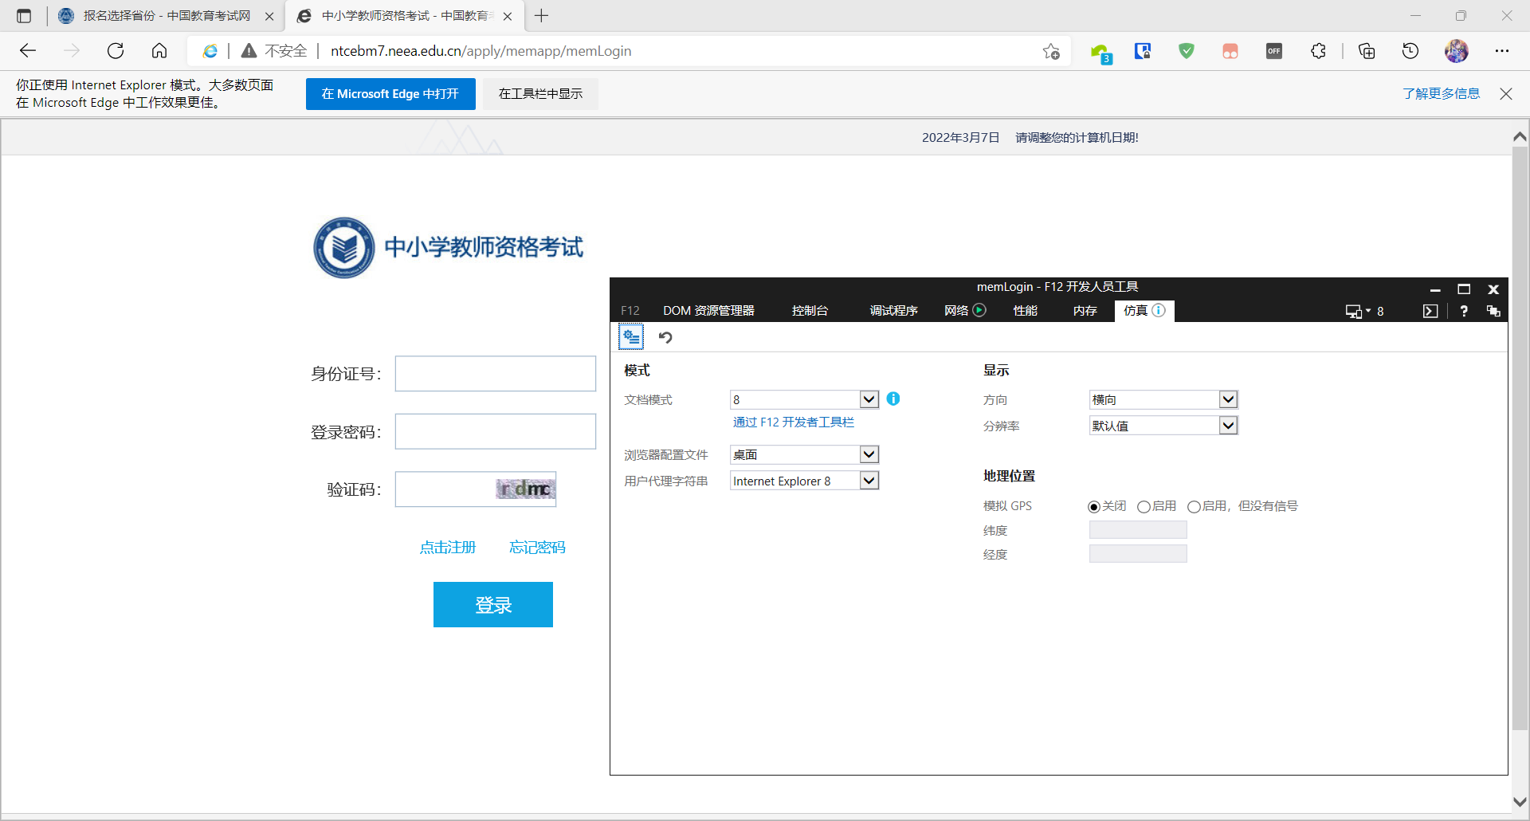The width and height of the screenshot is (1530, 821).
Task: Open the F12 tools console icon
Action: tap(1430, 311)
